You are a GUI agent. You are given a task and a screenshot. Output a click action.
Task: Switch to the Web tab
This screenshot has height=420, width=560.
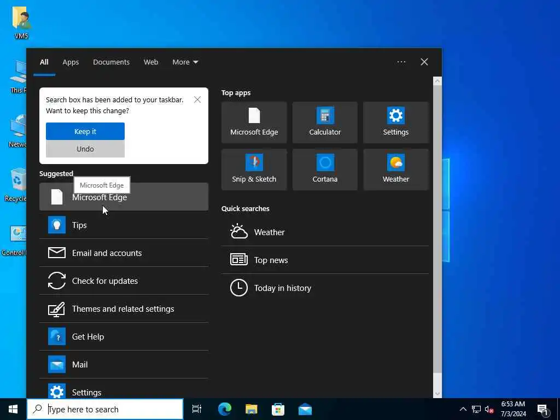151,62
